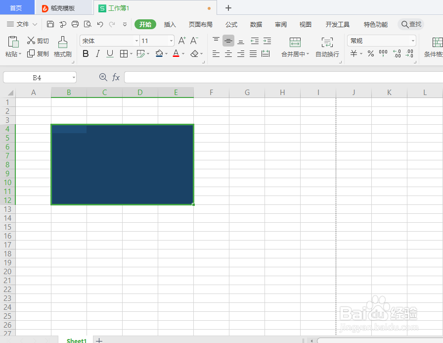The image size is (443, 343).
Task: Open the 文件 menu dropdown
Action: [x=22, y=24]
